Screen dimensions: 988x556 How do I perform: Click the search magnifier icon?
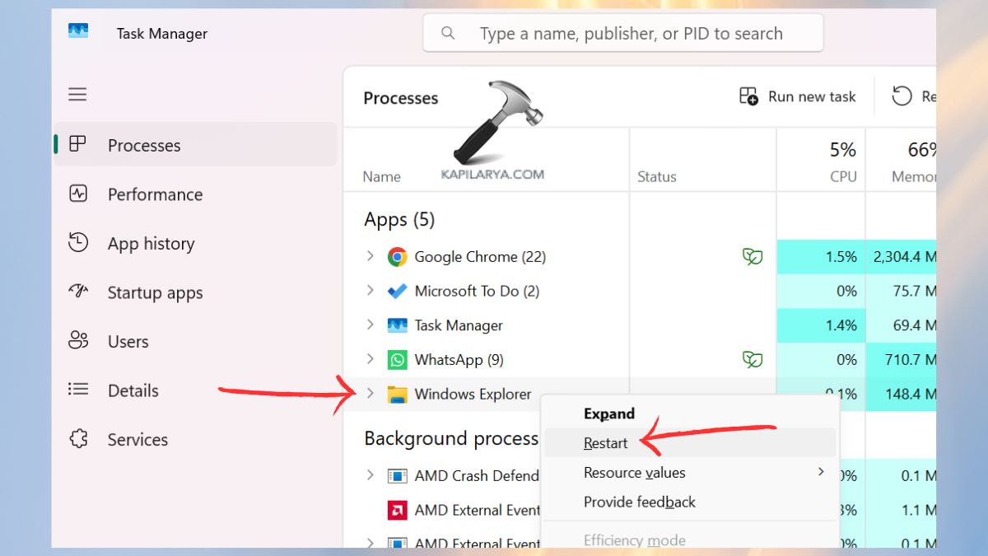click(447, 32)
